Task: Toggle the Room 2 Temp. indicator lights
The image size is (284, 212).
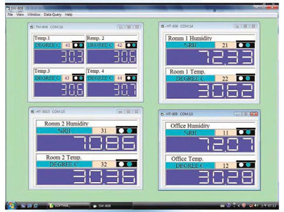Action: click(x=127, y=164)
